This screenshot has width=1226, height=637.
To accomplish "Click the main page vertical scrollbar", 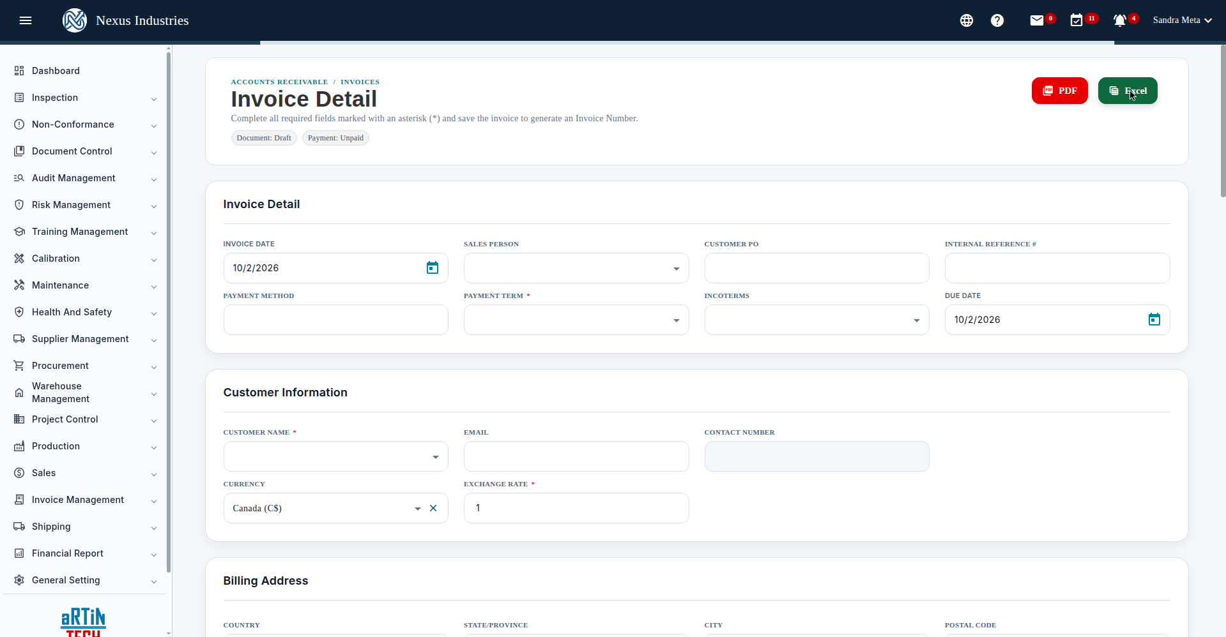I will [1223, 121].
